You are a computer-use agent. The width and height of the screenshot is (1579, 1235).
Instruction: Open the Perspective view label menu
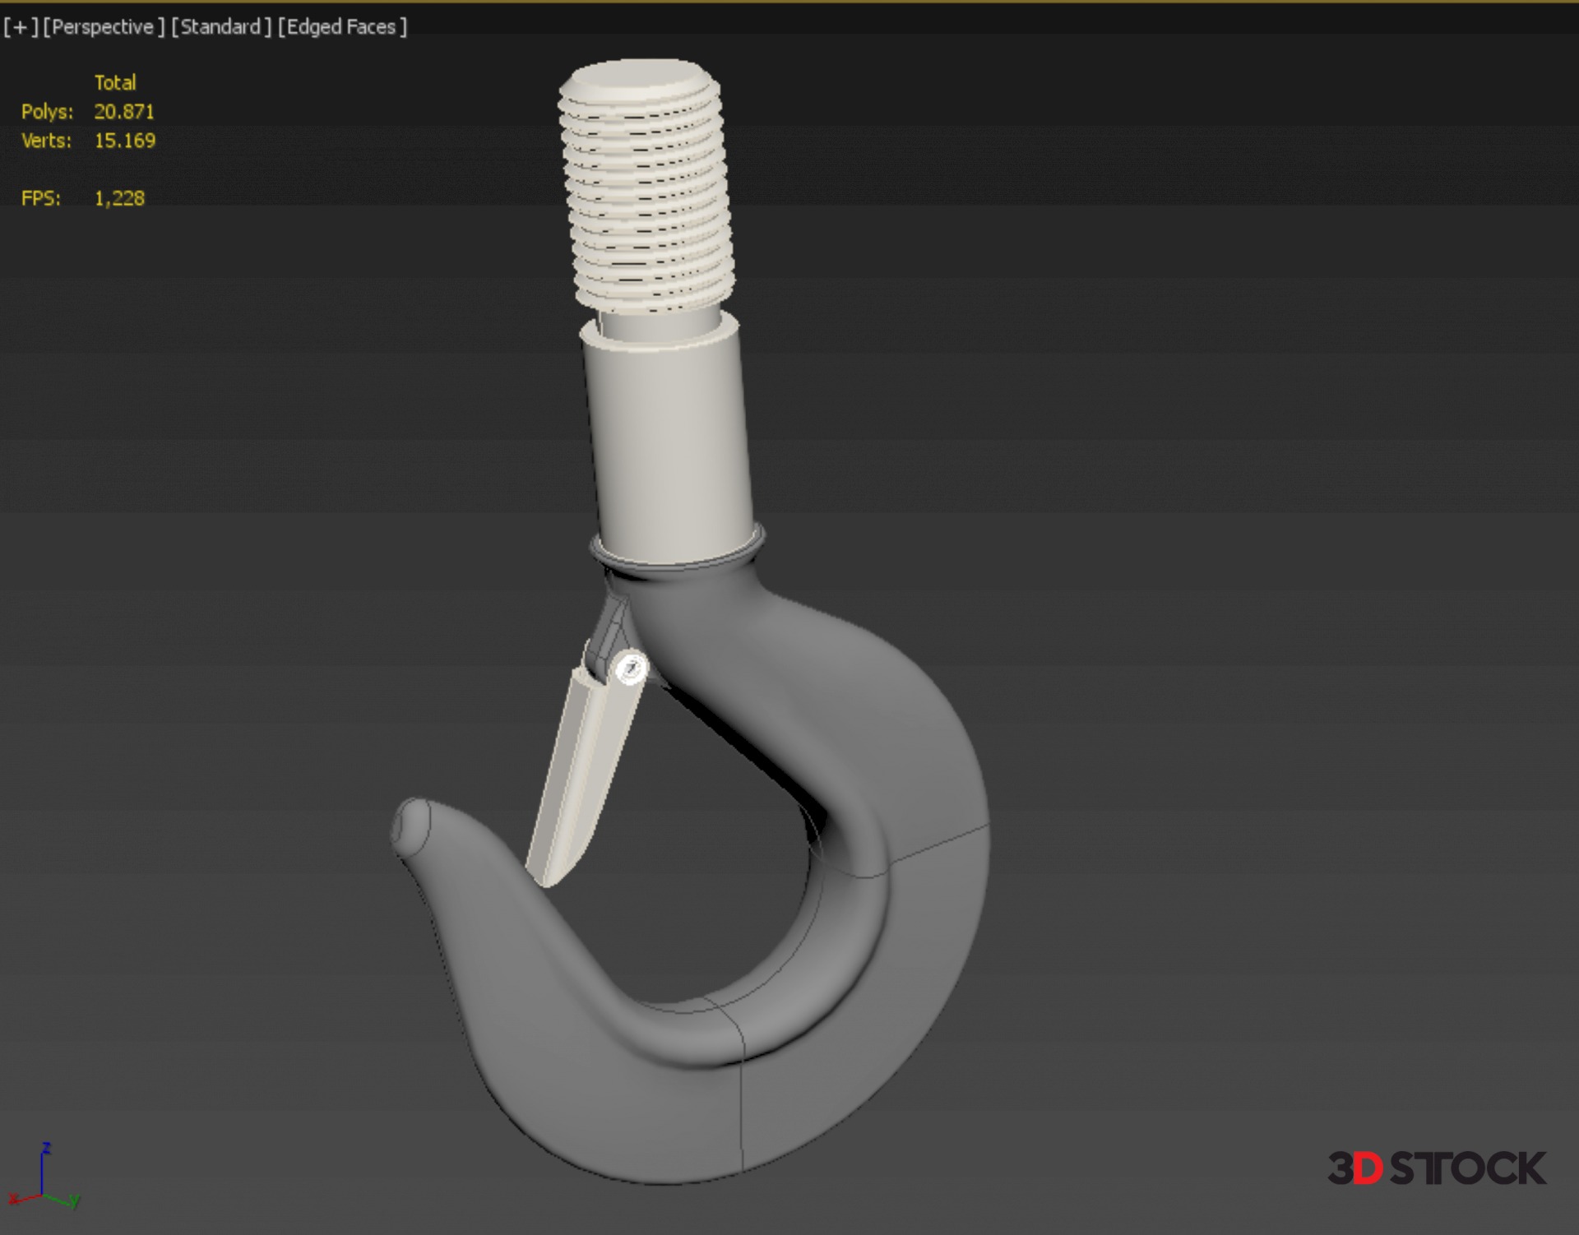coord(103,27)
